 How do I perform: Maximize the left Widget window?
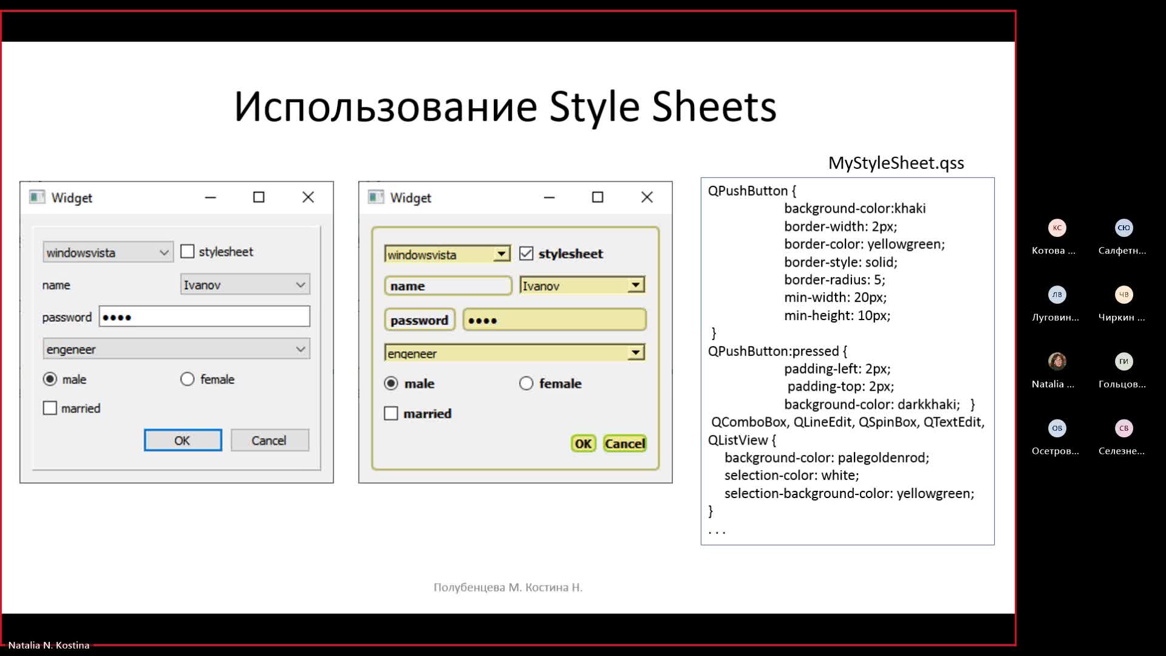(x=259, y=197)
